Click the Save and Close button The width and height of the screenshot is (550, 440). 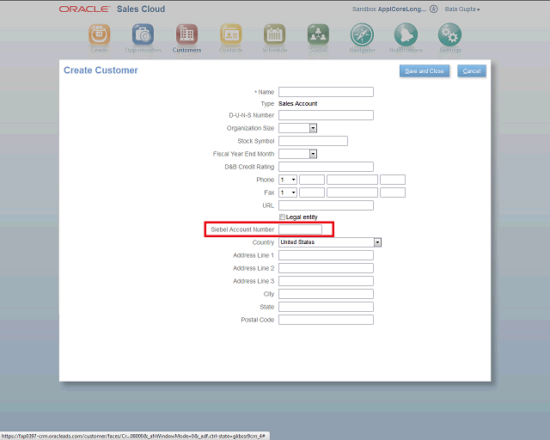(425, 70)
